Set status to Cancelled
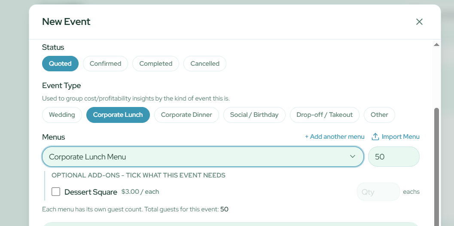The image size is (454, 226). (x=205, y=64)
